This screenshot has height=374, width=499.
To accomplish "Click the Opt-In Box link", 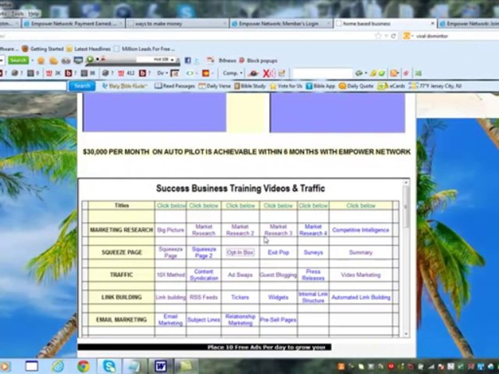I will coord(240,252).
